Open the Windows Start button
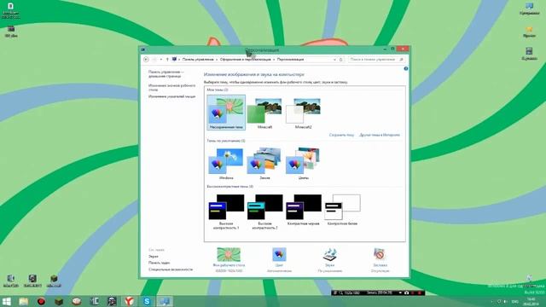Screen dimensions: 546x307 pyautogui.click(x=7, y=301)
